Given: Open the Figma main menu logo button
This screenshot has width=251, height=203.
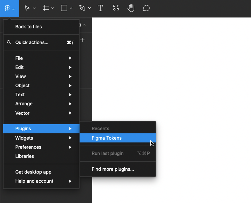Looking at the screenshot, I should [9, 8].
